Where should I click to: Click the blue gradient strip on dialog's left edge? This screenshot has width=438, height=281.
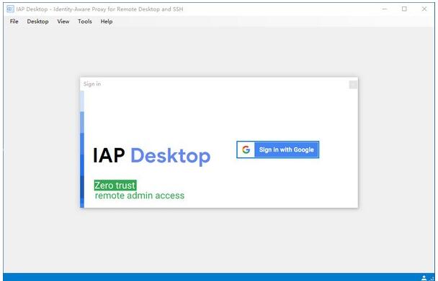pos(82,149)
